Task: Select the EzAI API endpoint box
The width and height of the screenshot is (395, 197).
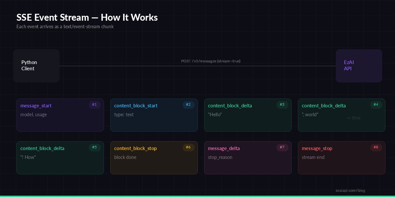Action: click(359, 66)
